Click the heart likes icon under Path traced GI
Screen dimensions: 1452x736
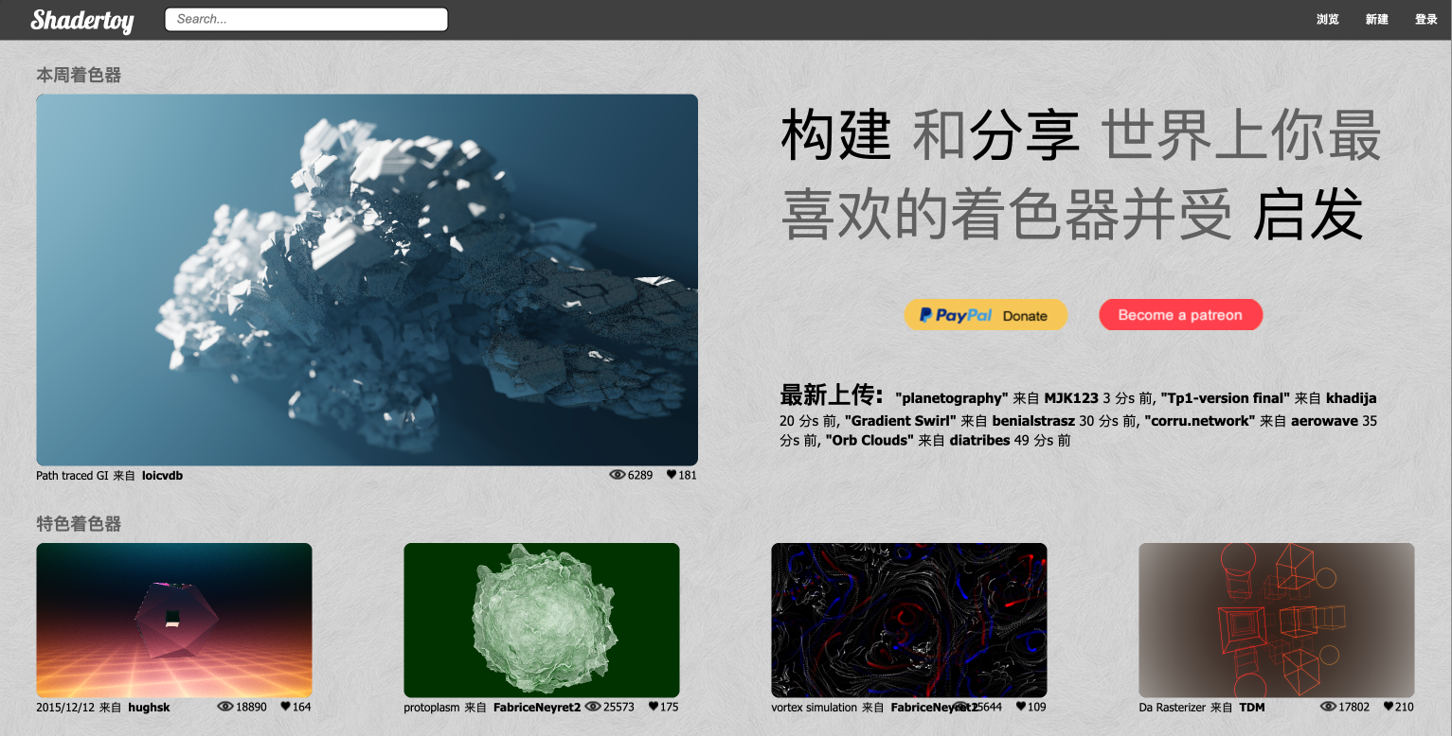point(672,475)
